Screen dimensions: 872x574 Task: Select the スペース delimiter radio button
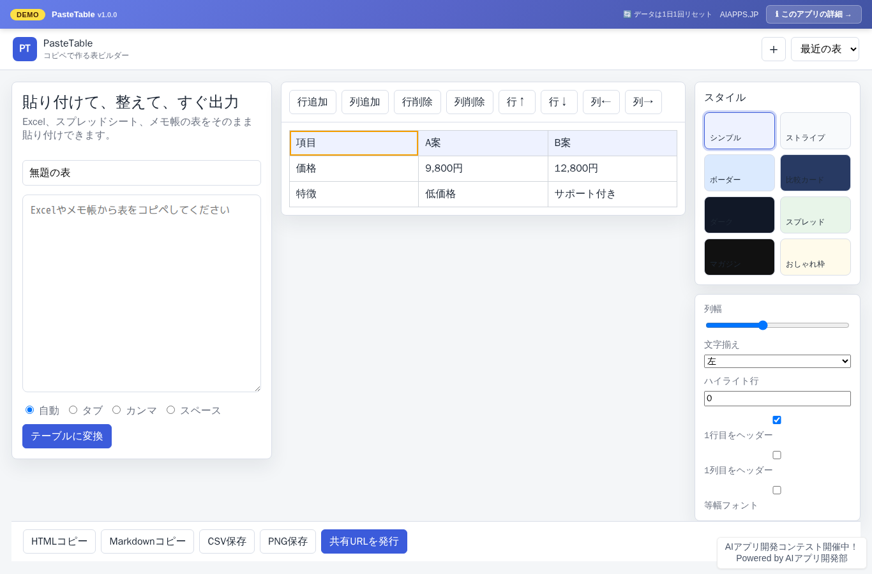(170, 409)
